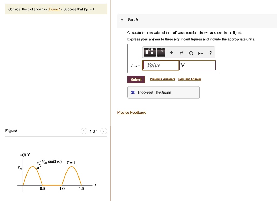This screenshot has height=201, width=277.
Task: Click the Request Answer link
Action: (190, 79)
